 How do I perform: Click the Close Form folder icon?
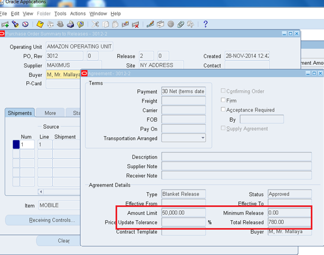[x=80, y=24]
